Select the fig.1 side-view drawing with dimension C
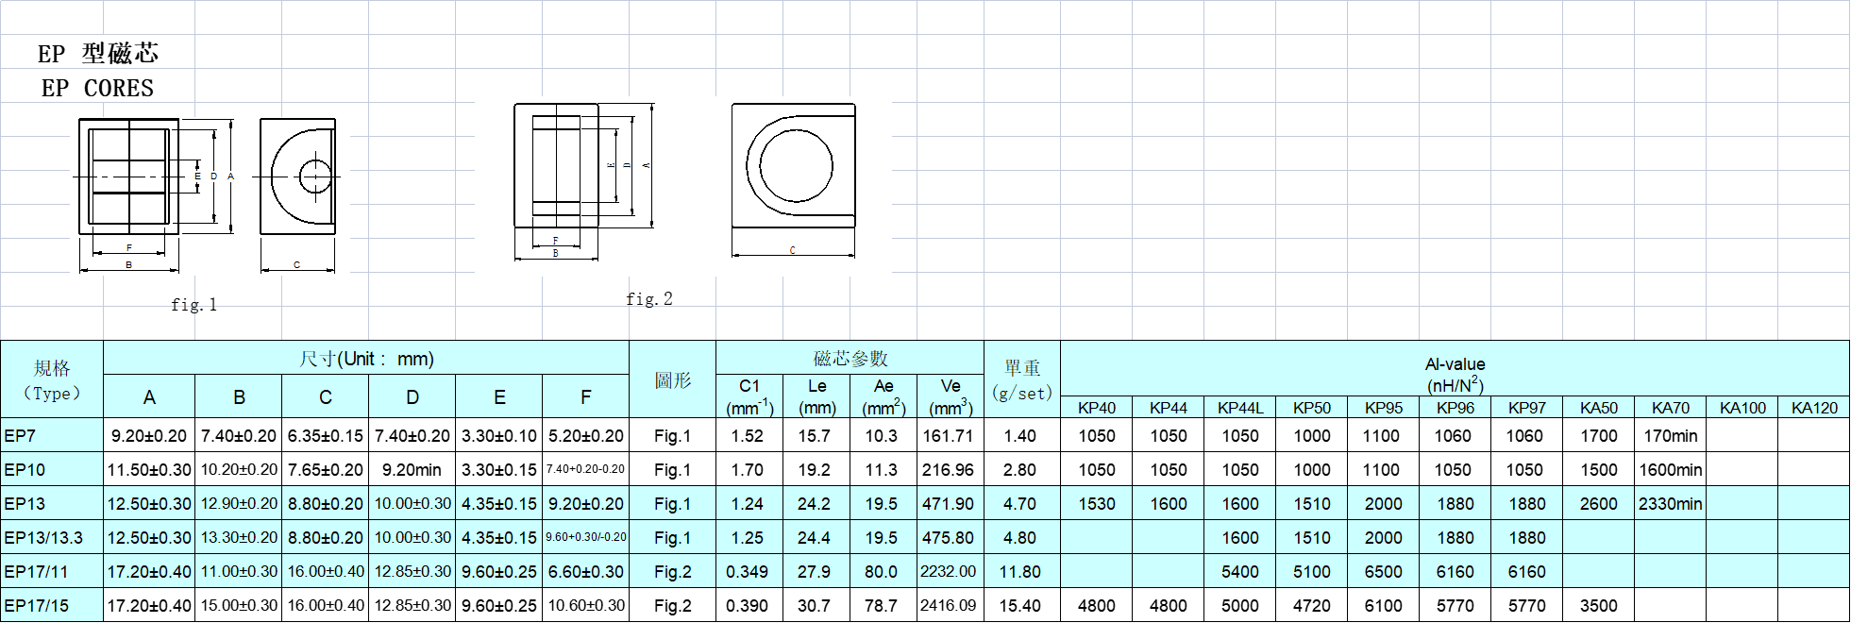The width and height of the screenshot is (1851, 623). pyautogui.click(x=298, y=194)
